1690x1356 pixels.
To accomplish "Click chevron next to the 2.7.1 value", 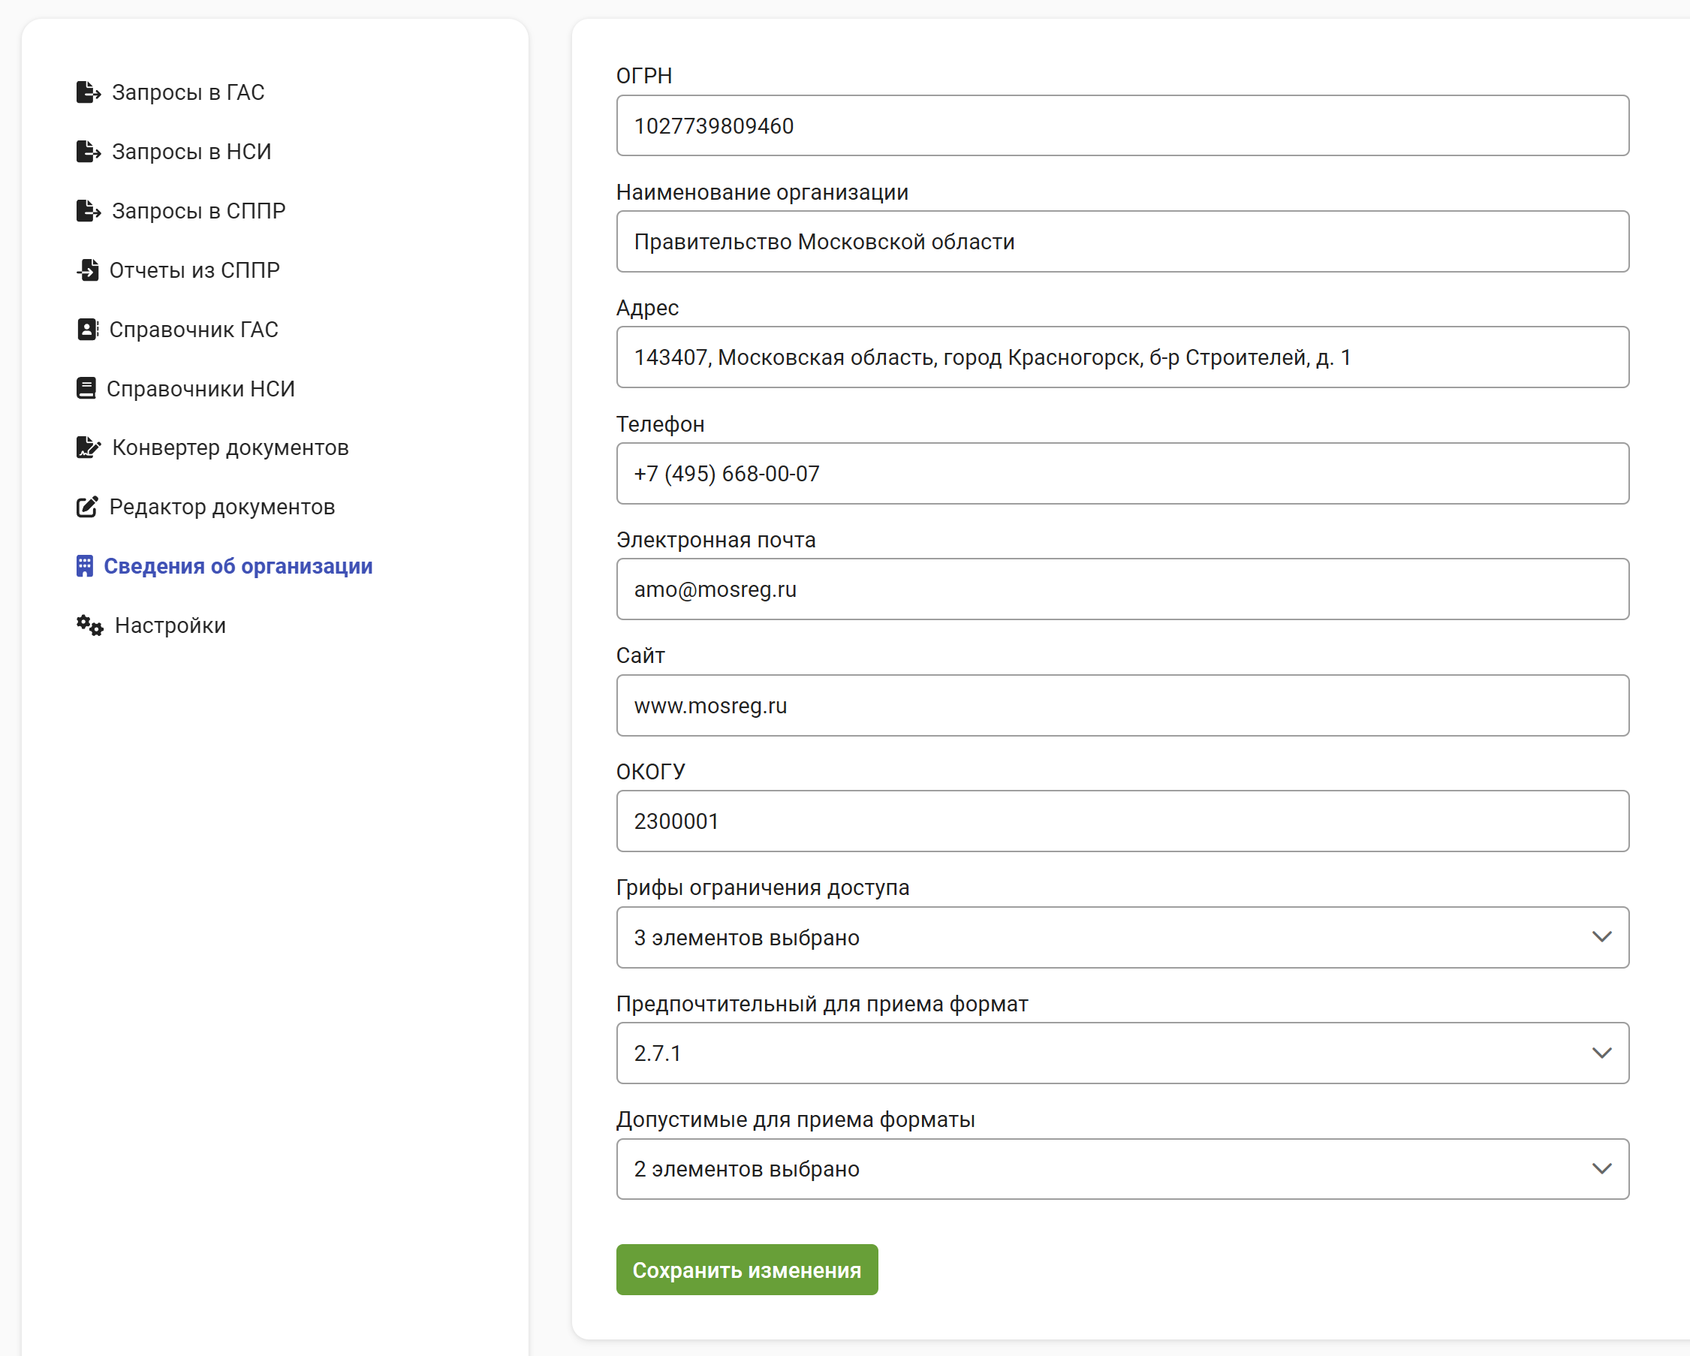I will [1601, 1053].
